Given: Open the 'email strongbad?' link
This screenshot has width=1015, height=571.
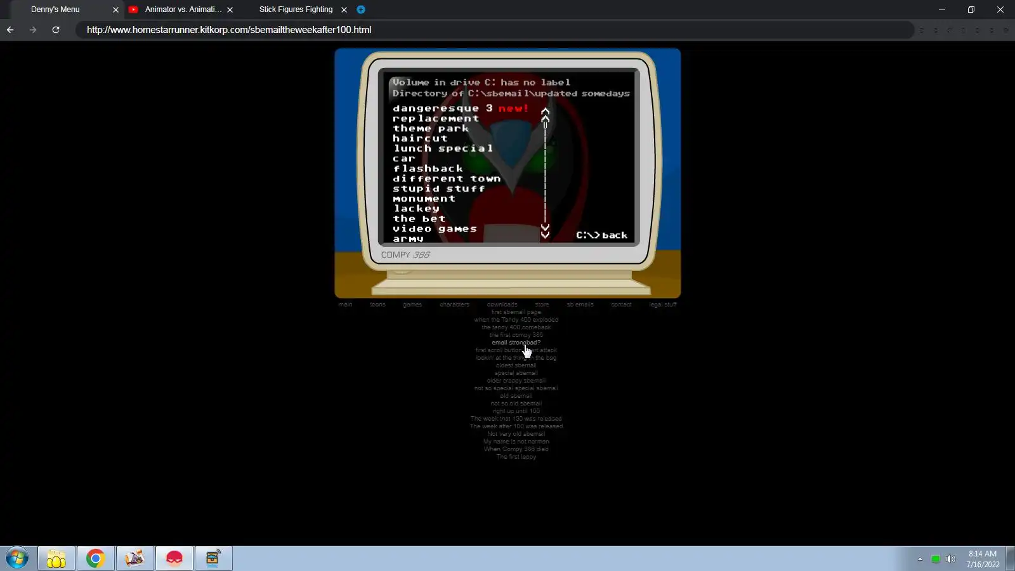Looking at the screenshot, I should [516, 343].
